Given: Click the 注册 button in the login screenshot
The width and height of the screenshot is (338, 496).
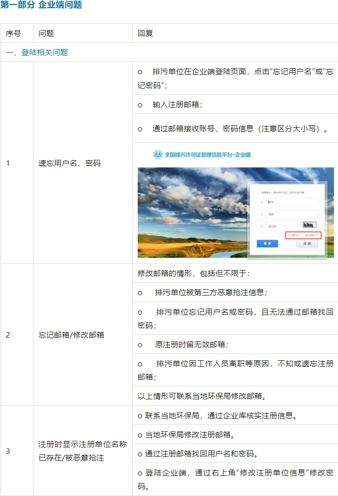Looking at the screenshot, I should 307,243.
